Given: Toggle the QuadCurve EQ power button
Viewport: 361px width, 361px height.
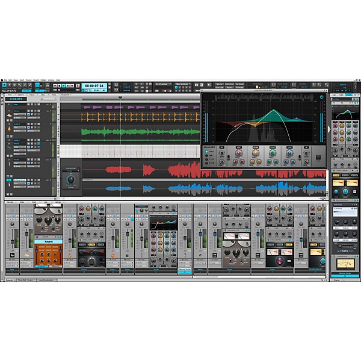Looking at the screenshot, I should (x=322, y=97).
